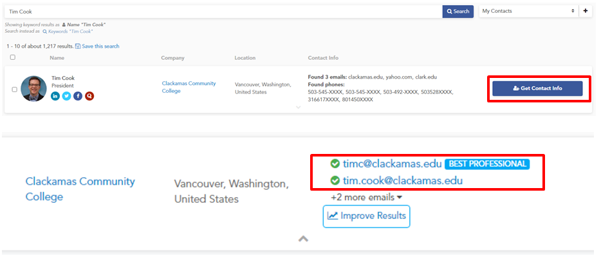Click the Company column header

[172, 58]
